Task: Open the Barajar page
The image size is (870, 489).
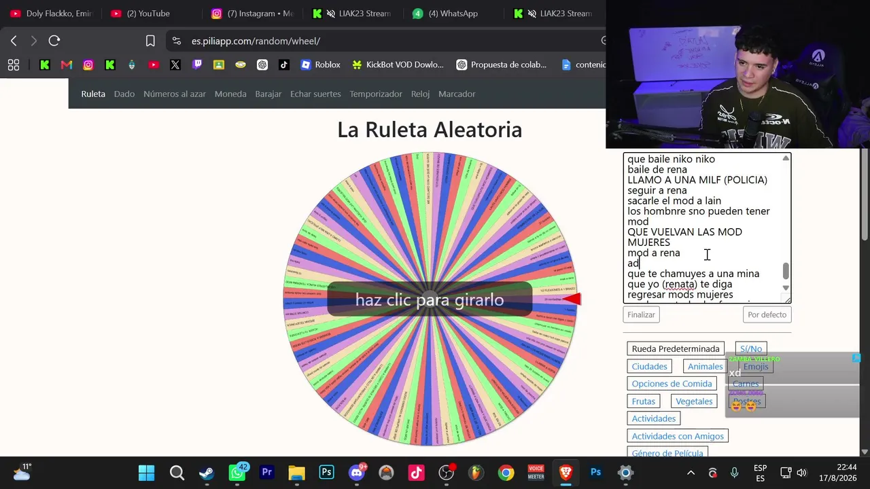Action: pyautogui.click(x=268, y=94)
